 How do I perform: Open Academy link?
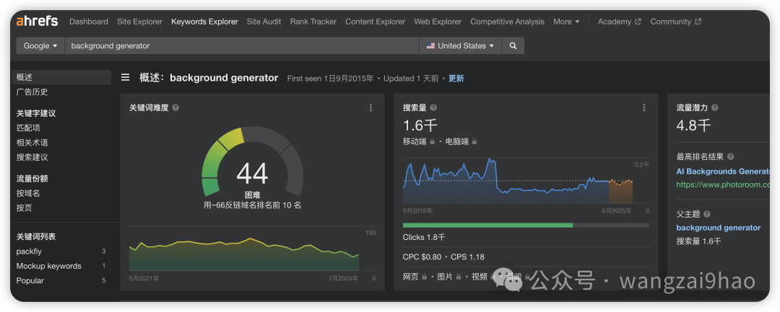615,22
